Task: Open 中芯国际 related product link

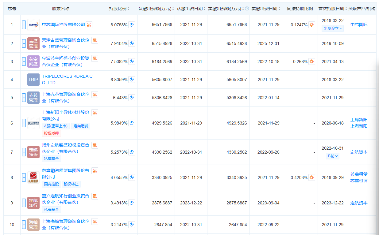Action: [359, 25]
